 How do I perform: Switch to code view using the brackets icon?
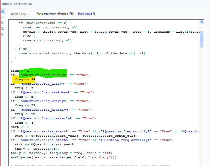tap(3, 17)
